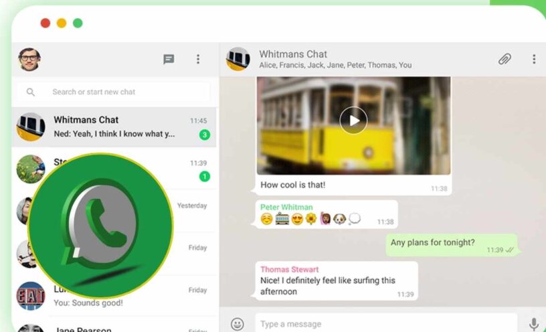Open group info via Whitmans Chat title
Viewport: 546px width, 332px height.
(x=293, y=54)
